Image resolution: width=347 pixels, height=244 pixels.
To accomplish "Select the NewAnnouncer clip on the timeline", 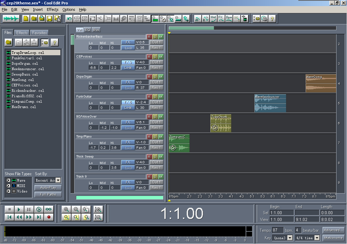I will coord(270,103).
